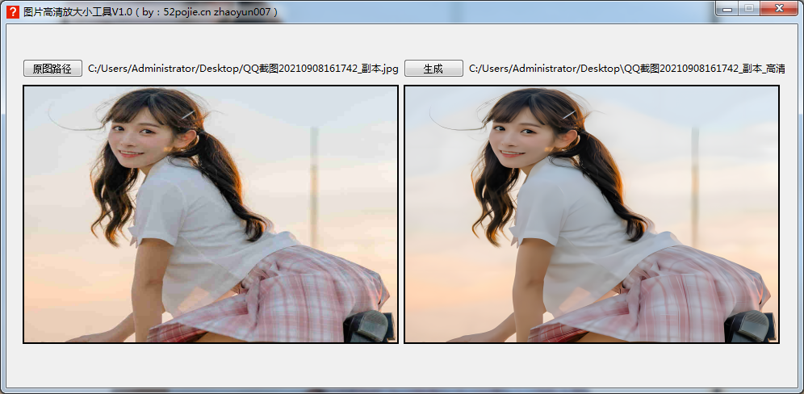The width and height of the screenshot is (804, 394).
Task: Click the window title 图片高清放大小工具V1.0
Action: pos(78,12)
